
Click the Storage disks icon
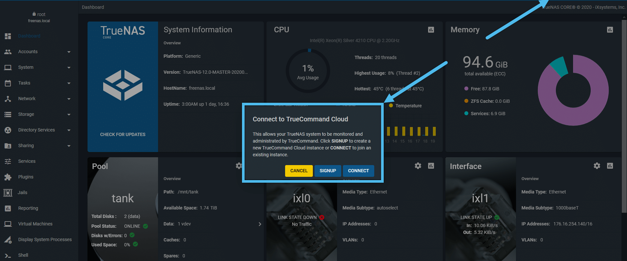click(x=8, y=114)
